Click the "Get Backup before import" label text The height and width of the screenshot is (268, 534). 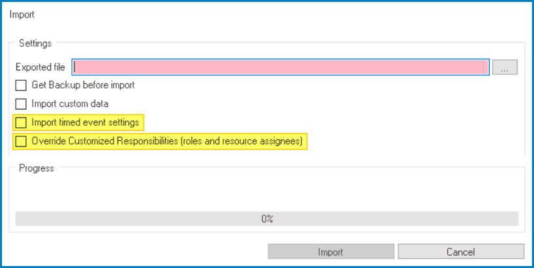coord(83,85)
